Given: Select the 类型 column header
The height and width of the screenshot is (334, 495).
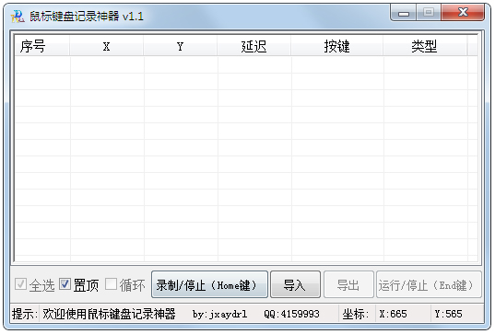Looking at the screenshot, I should 425,46.
